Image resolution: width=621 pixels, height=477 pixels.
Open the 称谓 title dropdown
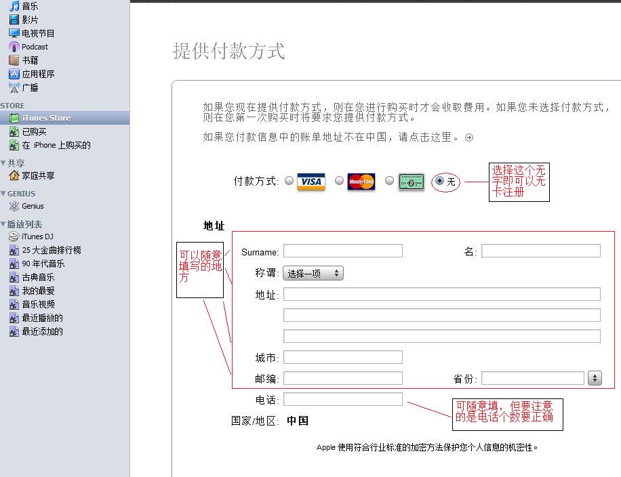[313, 273]
